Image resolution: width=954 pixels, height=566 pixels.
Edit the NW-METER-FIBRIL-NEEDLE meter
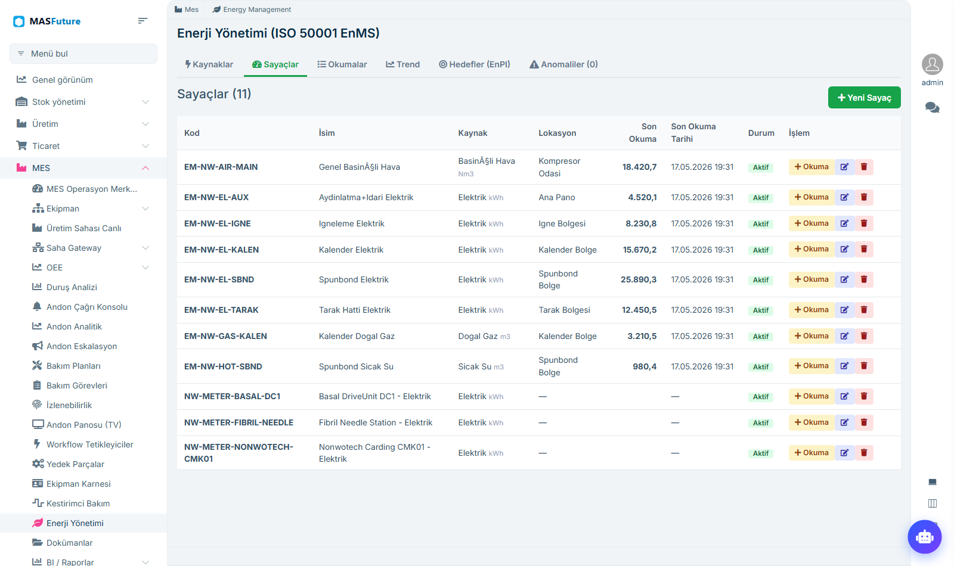[844, 422]
